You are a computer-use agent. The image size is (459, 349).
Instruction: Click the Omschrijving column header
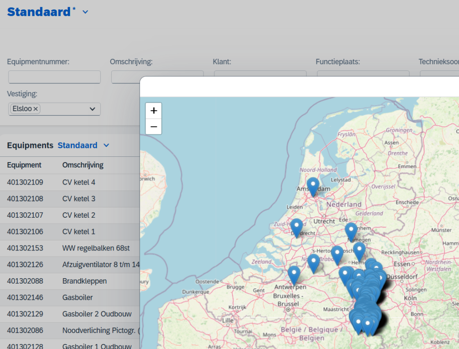pos(82,165)
